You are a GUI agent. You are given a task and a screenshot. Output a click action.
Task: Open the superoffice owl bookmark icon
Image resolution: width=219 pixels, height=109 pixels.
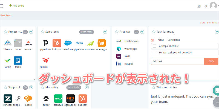pos(45,60)
